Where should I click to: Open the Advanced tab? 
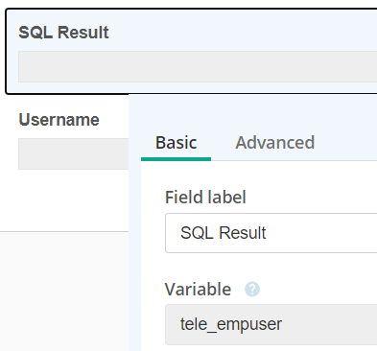pyautogui.click(x=275, y=143)
